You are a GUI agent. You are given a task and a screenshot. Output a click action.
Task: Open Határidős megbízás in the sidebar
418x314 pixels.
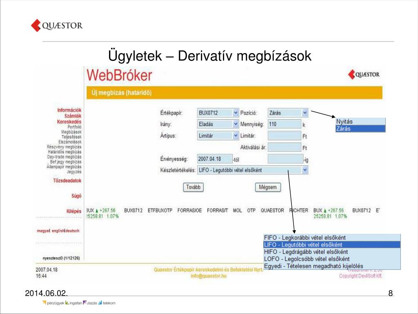[64, 152]
